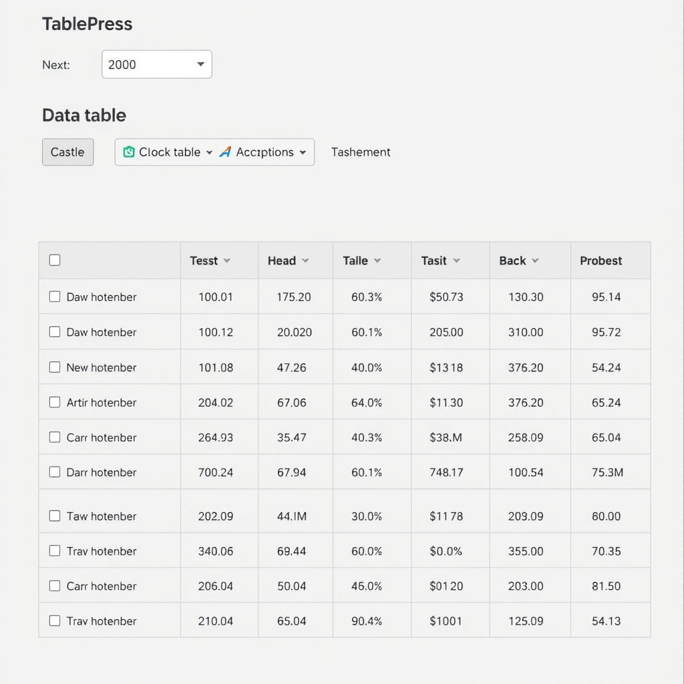This screenshot has height=684, width=684.
Task: Check the box for New hotenber
Action: tap(55, 367)
